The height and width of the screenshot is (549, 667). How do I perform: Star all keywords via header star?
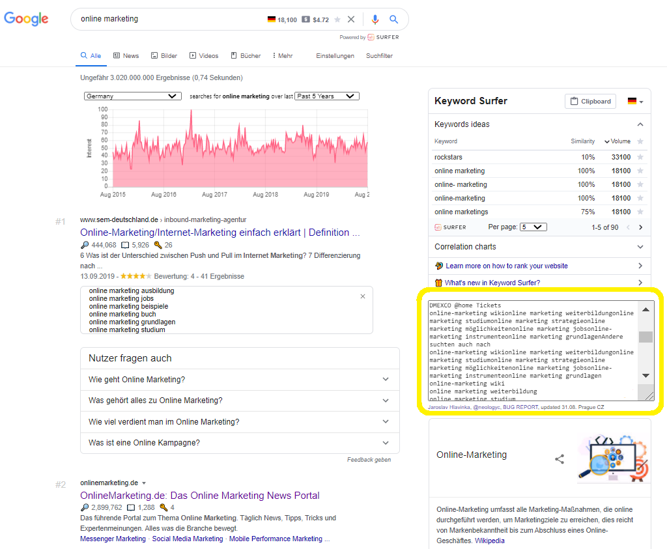tap(640, 141)
